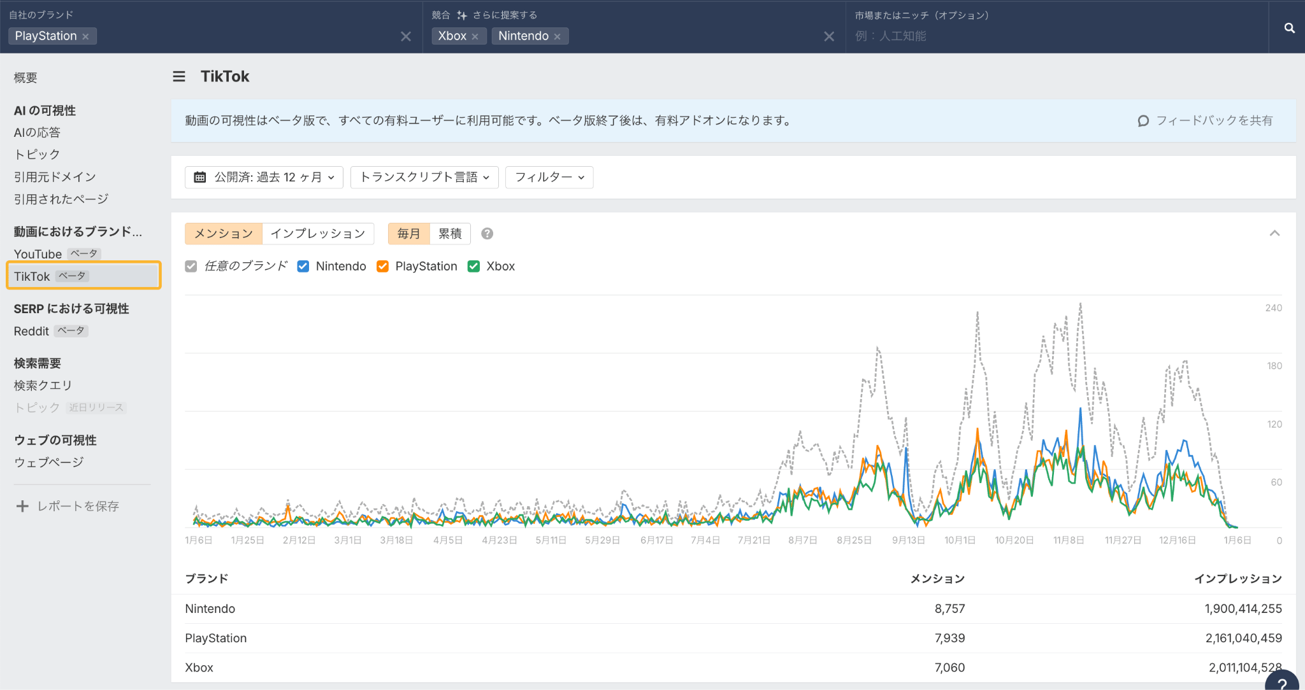Toggle the hamburger menu icon beside TikTok
Image resolution: width=1305 pixels, height=690 pixels.
coord(179,76)
